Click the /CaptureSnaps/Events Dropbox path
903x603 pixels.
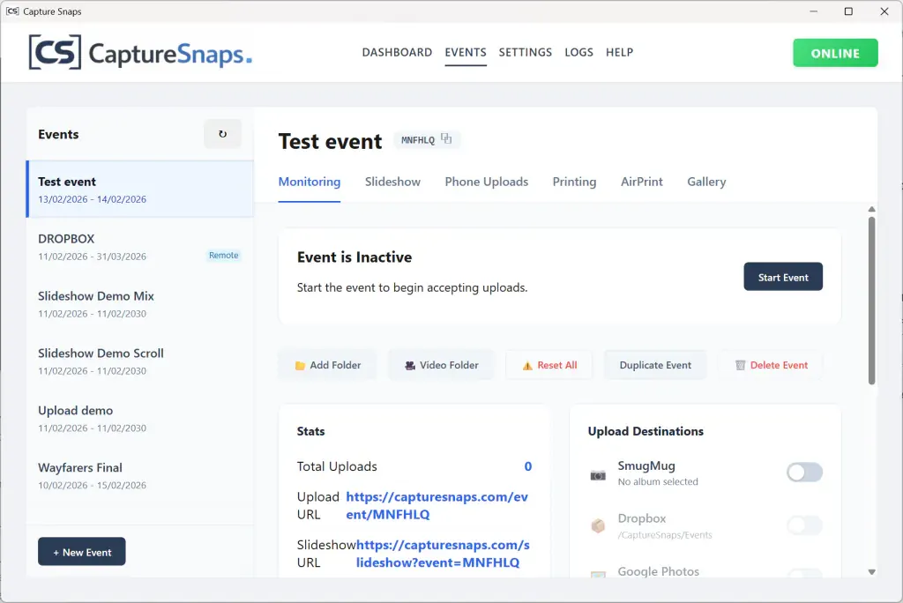click(x=665, y=535)
